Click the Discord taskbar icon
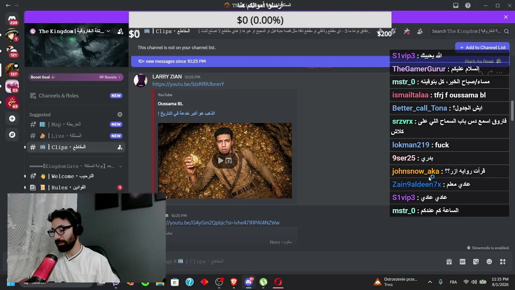 tap(249, 282)
